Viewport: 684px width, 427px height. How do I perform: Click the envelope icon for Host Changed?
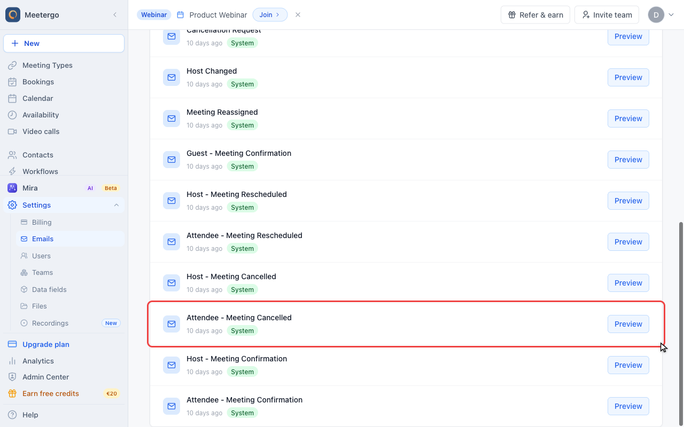click(172, 77)
